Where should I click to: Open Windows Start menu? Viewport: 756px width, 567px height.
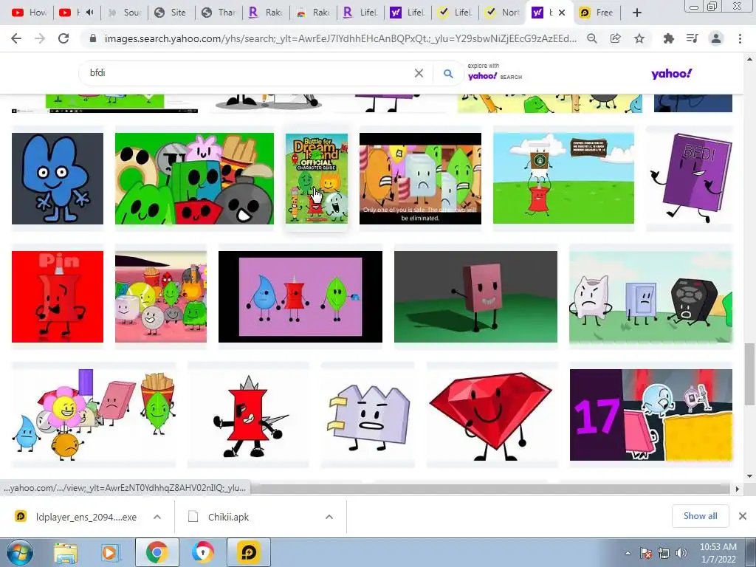18,552
